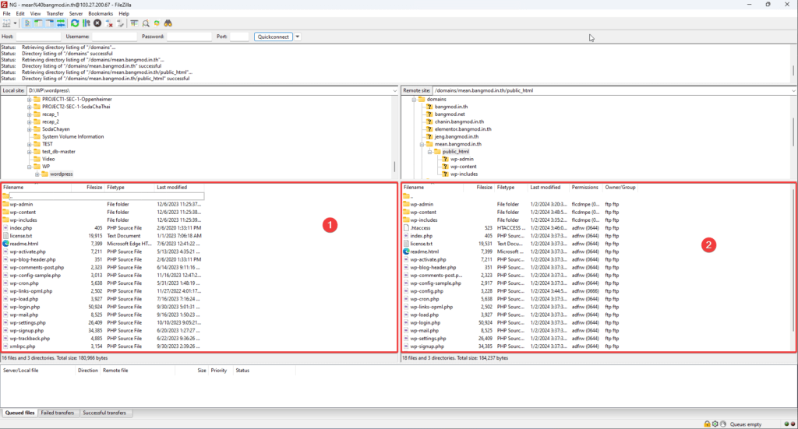Open the Site Manager icon
Screen dimensions: 798x429
click(8, 23)
